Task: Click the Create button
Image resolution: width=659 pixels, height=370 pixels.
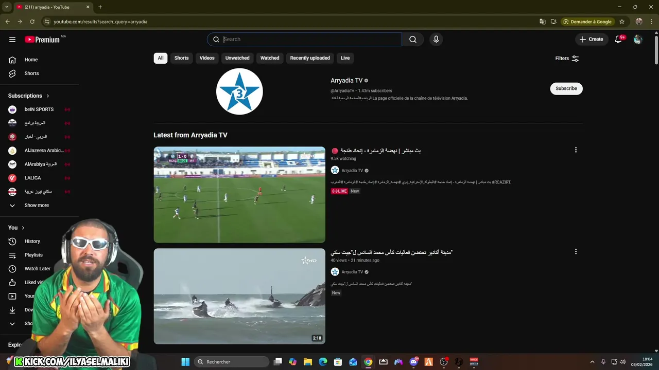Action: coord(591,40)
